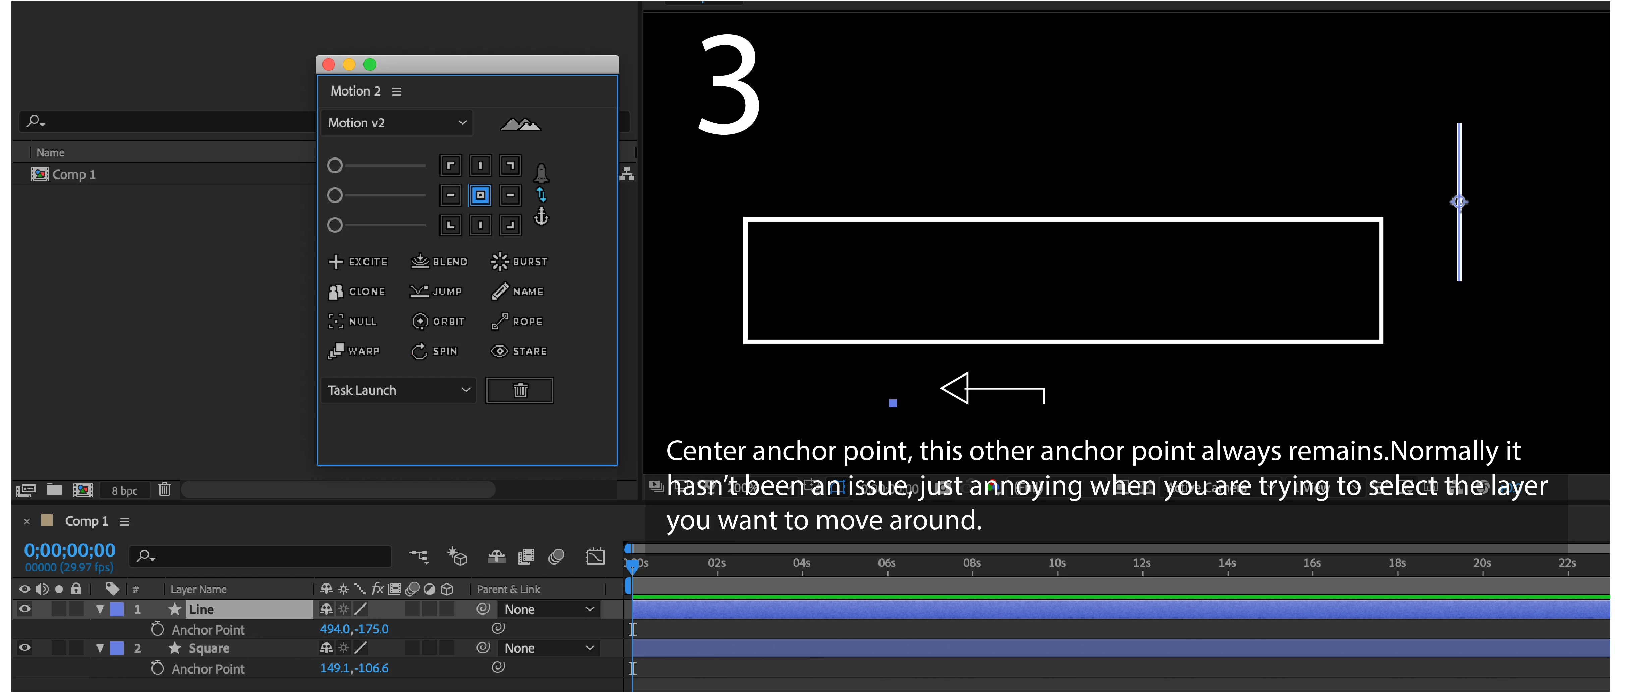
Task: Click the NULL tool in Motion panel
Action: tap(352, 321)
